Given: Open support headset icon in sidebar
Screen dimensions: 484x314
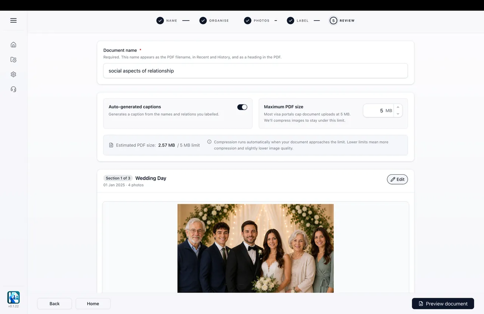Looking at the screenshot, I should tap(13, 89).
